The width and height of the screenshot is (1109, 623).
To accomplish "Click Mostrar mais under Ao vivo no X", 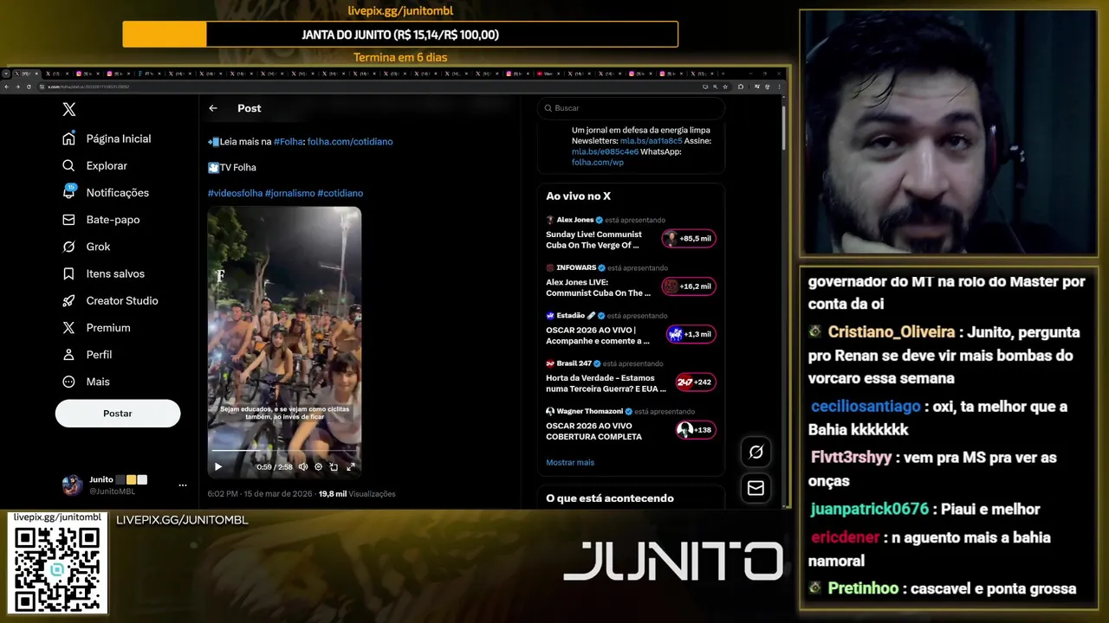I will pos(570,462).
